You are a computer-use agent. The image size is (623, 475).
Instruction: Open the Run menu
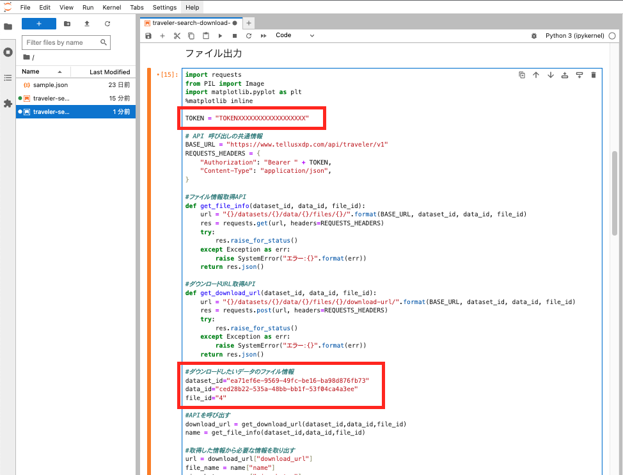tap(88, 7)
